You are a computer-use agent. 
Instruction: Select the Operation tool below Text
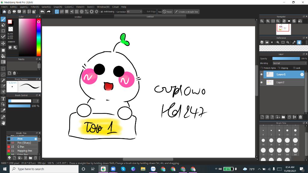click(3, 104)
